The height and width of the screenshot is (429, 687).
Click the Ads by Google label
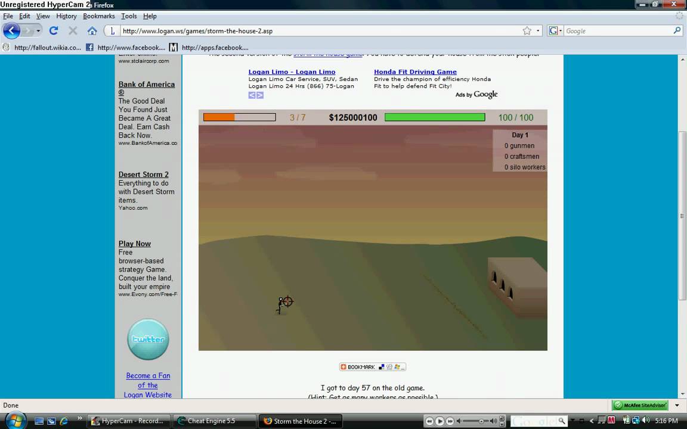point(476,94)
